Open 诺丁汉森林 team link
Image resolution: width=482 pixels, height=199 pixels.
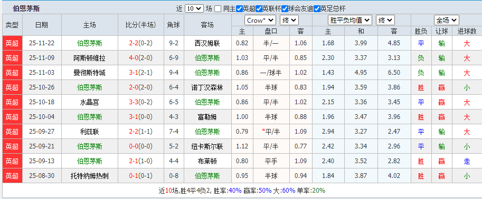207,87
